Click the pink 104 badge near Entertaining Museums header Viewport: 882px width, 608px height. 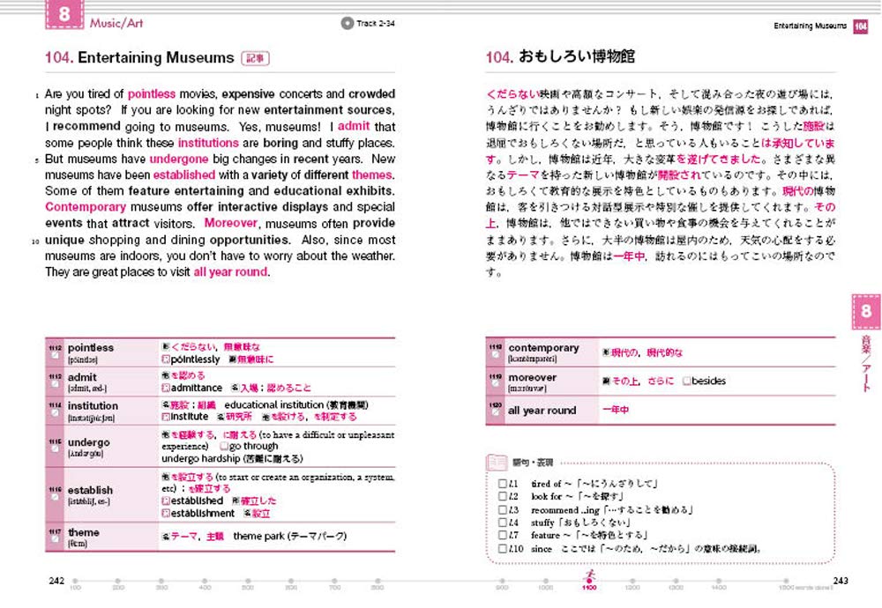[x=861, y=26]
